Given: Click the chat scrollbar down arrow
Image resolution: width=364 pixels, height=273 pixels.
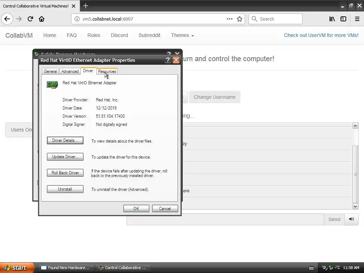Looking at the screenshot, I should pos(355,206).
